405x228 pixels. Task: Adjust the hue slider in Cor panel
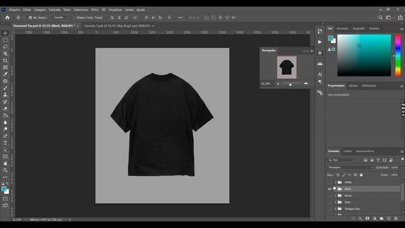[x=398, y=55]
